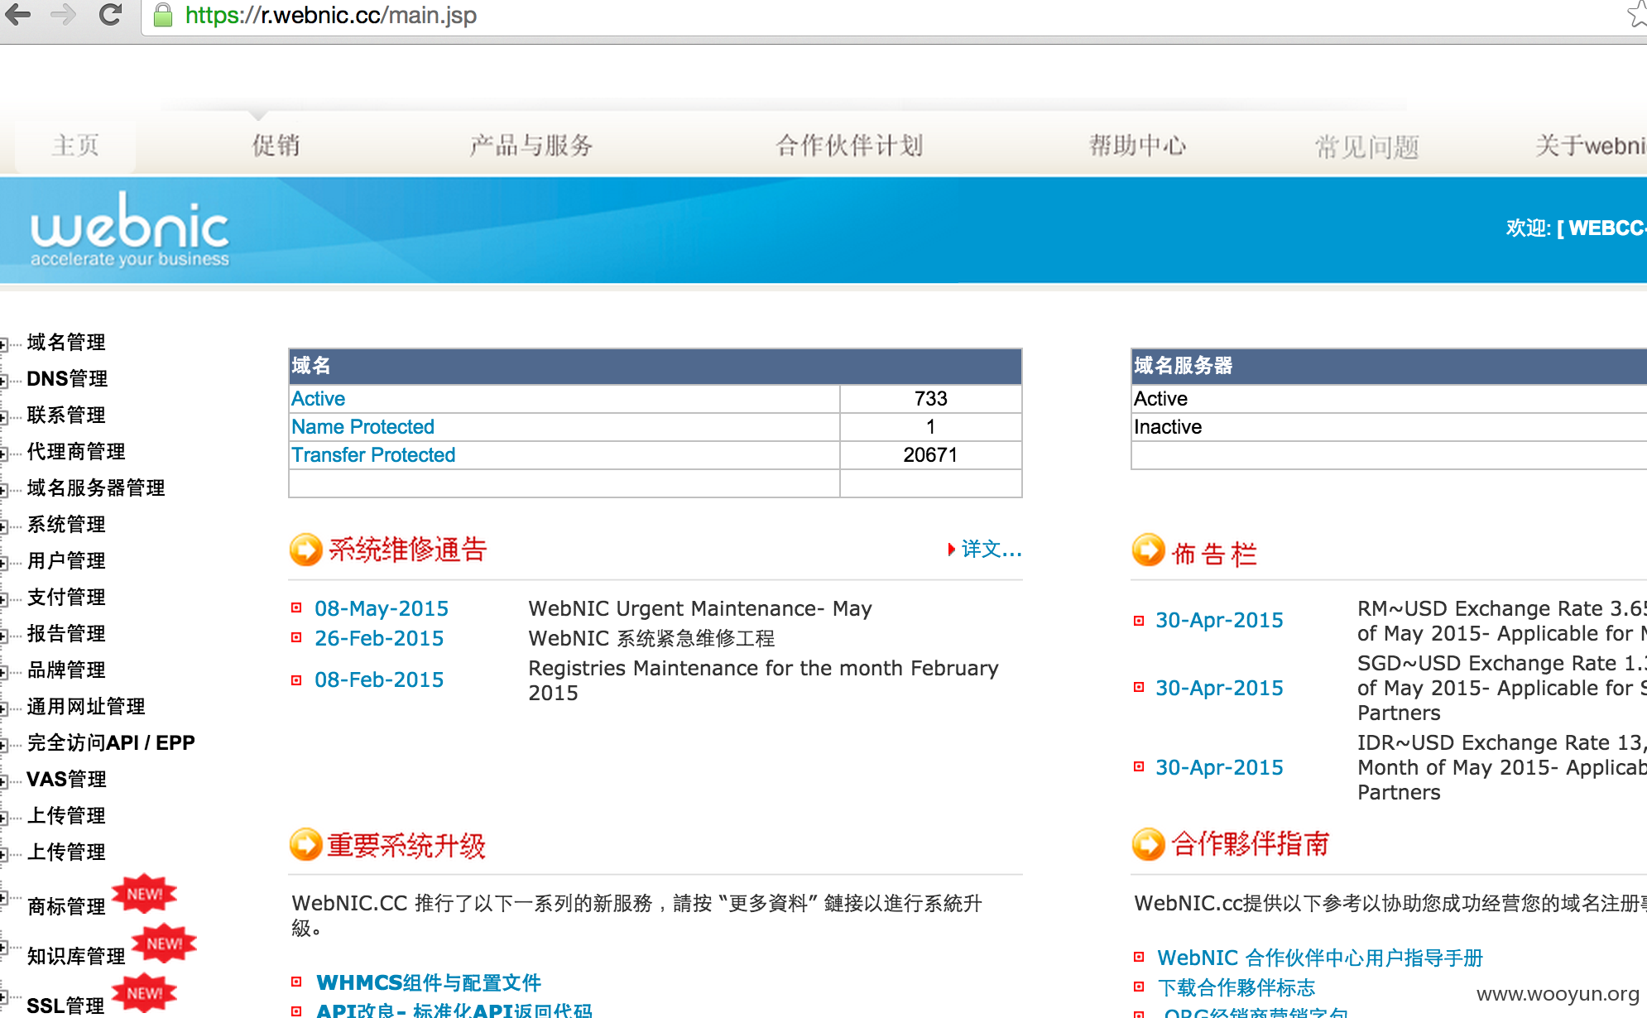The height and width of the screenshot is (1018, 1647).
Task: Expand the DNS管理 tree node
Action: 4,381
